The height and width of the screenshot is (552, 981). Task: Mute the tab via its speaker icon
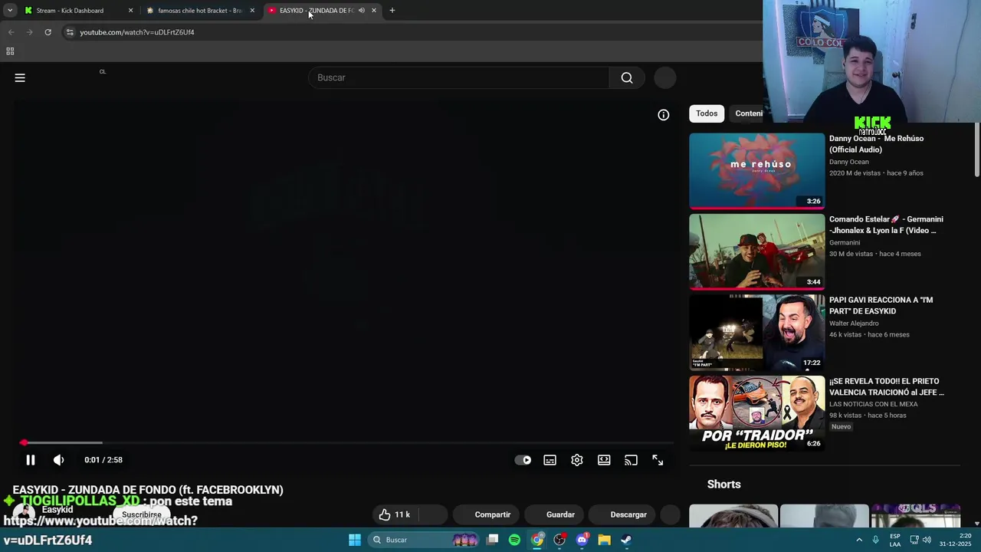click(361, 11)
